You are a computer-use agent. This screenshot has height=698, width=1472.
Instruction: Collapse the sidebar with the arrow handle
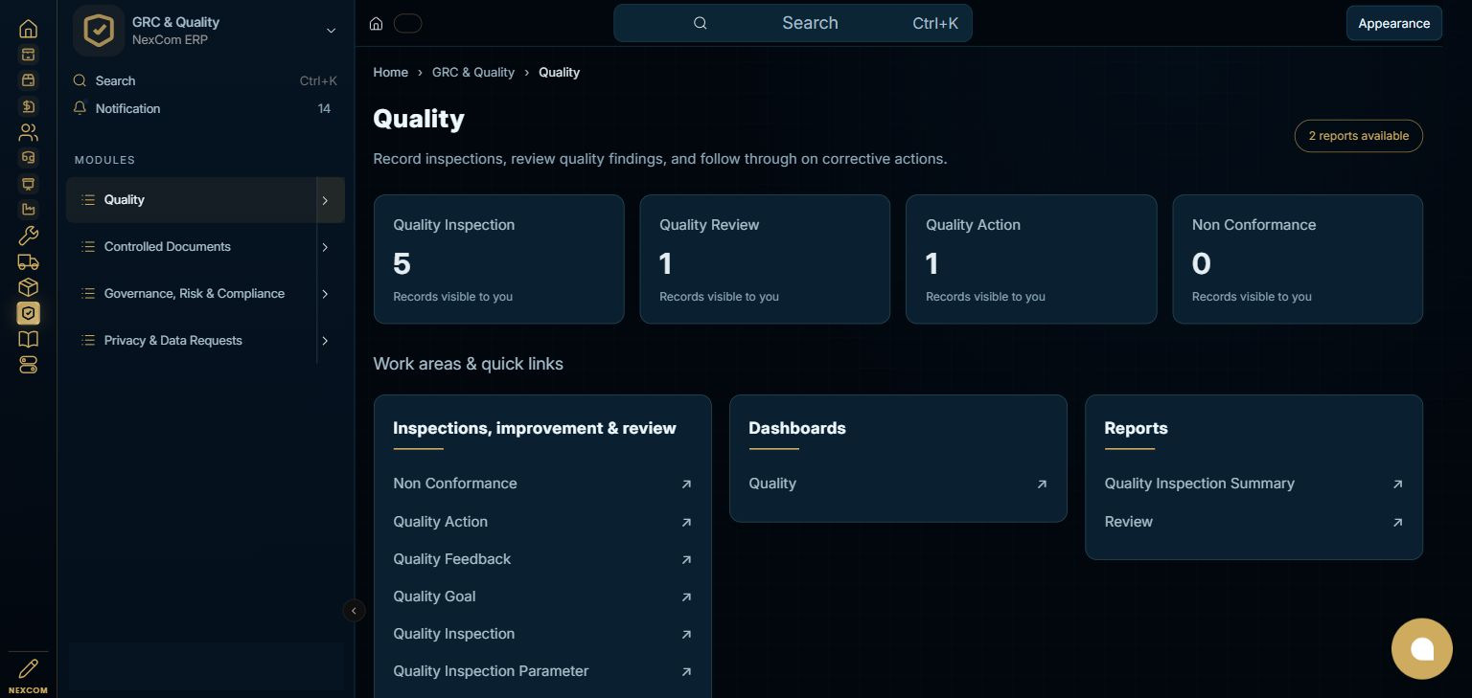click(354, 611)
